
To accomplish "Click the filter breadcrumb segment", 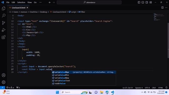I will (82, 12).
